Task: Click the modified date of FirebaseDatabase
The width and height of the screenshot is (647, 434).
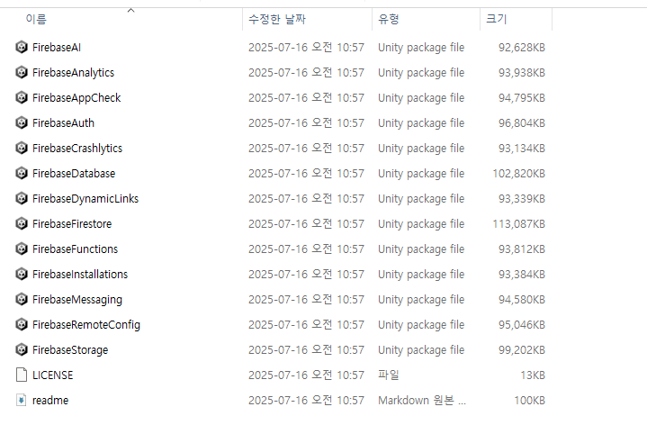Action: pos(306,174)
